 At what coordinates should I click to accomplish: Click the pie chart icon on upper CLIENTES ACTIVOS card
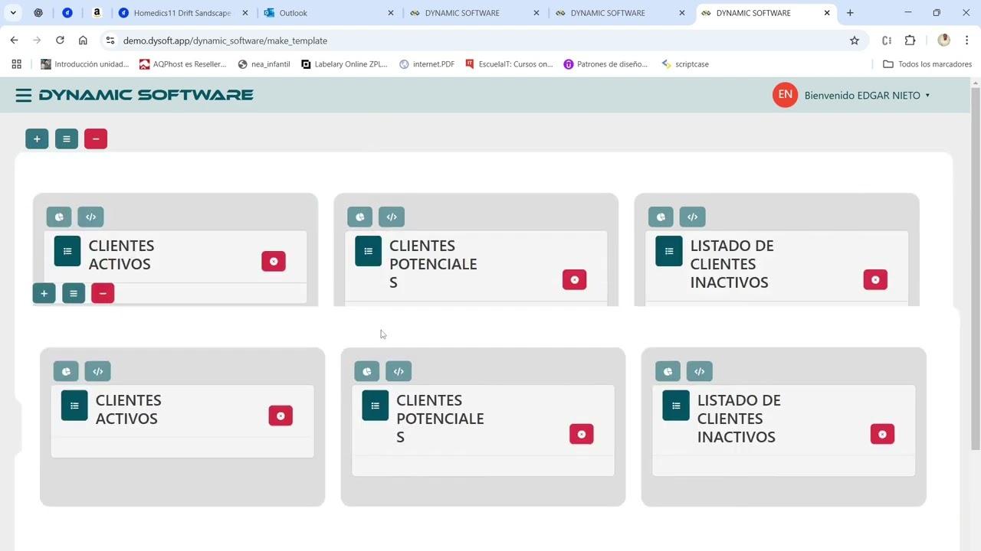[x=59, y=217]
